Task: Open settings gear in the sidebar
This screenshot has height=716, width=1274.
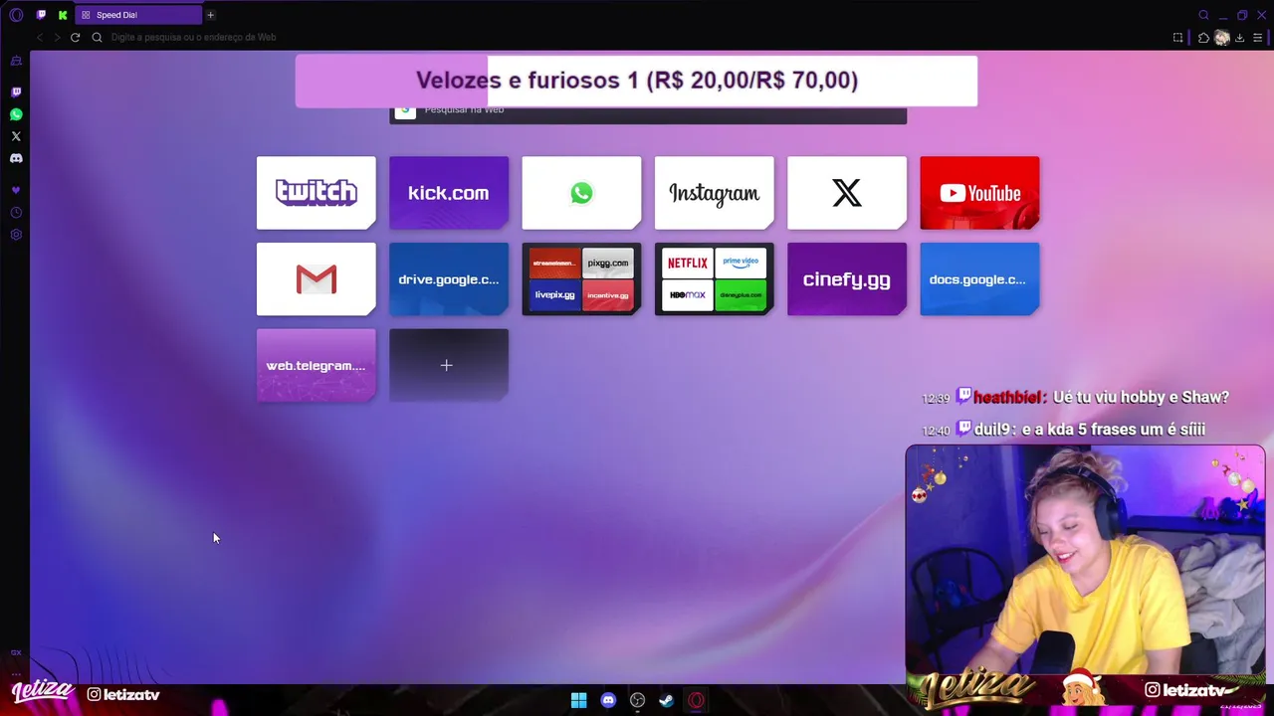Action: (16, 235)
